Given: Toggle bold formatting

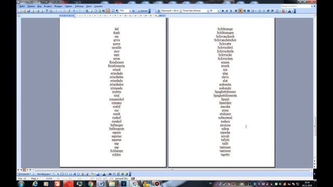Looking at the screenshot, I should pyautogui.click(x=223, y=11).
